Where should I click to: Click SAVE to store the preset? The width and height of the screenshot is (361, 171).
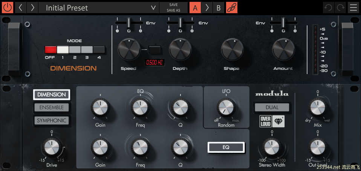[x=173, y=5]
